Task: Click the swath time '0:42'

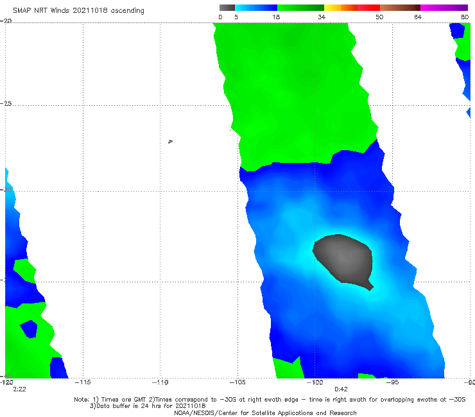Action: [341, 389]
